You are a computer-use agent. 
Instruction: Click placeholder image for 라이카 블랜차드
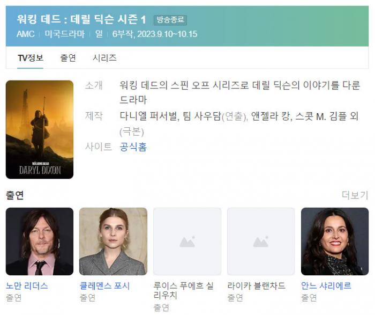tap(261, 241)
